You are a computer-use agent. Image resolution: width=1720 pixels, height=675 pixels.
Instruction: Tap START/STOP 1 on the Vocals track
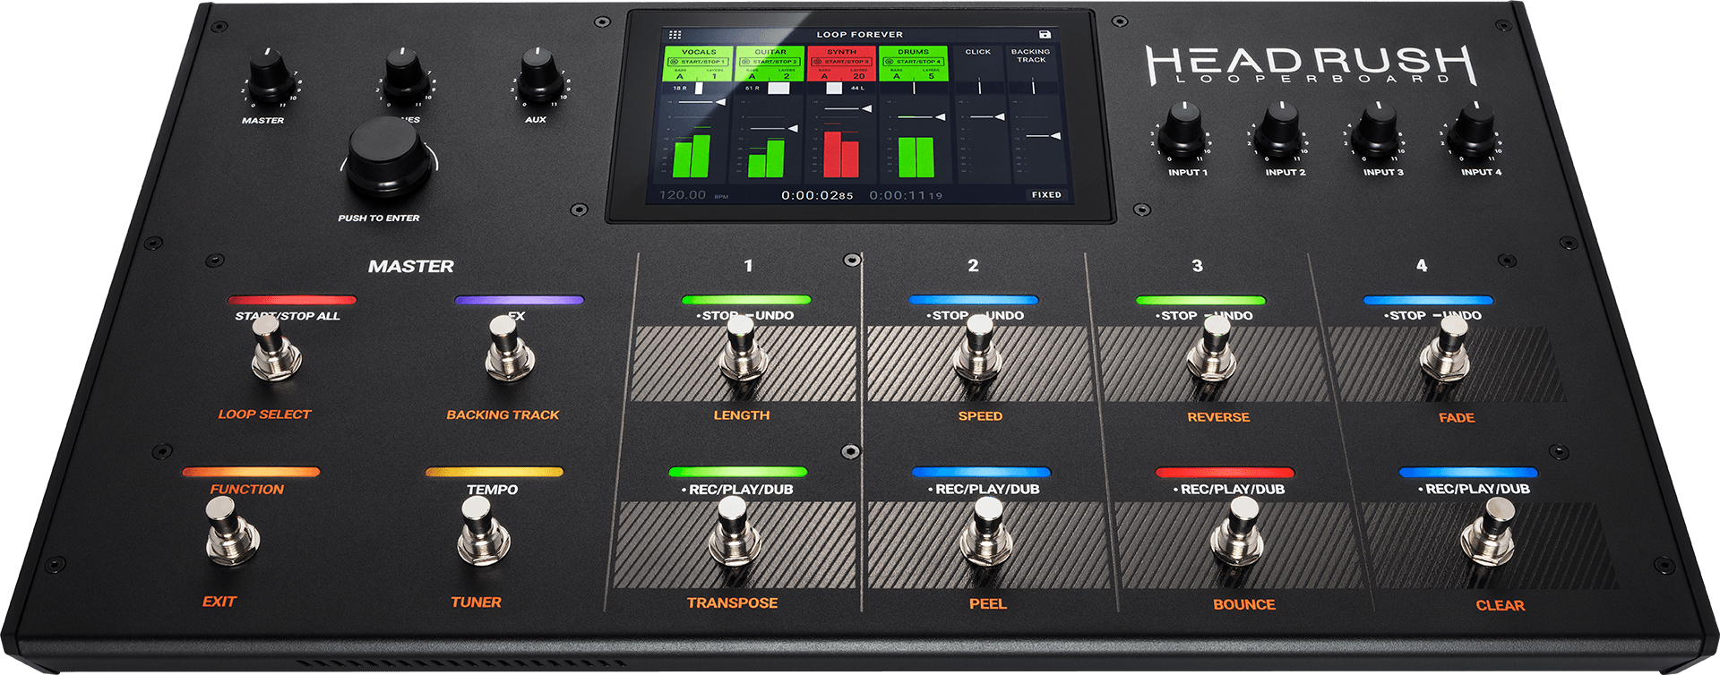tap(699, 62)
